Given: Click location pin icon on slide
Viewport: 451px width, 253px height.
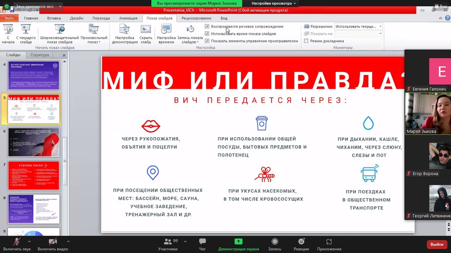Looking at the screenshot, I should click(153, 173).
